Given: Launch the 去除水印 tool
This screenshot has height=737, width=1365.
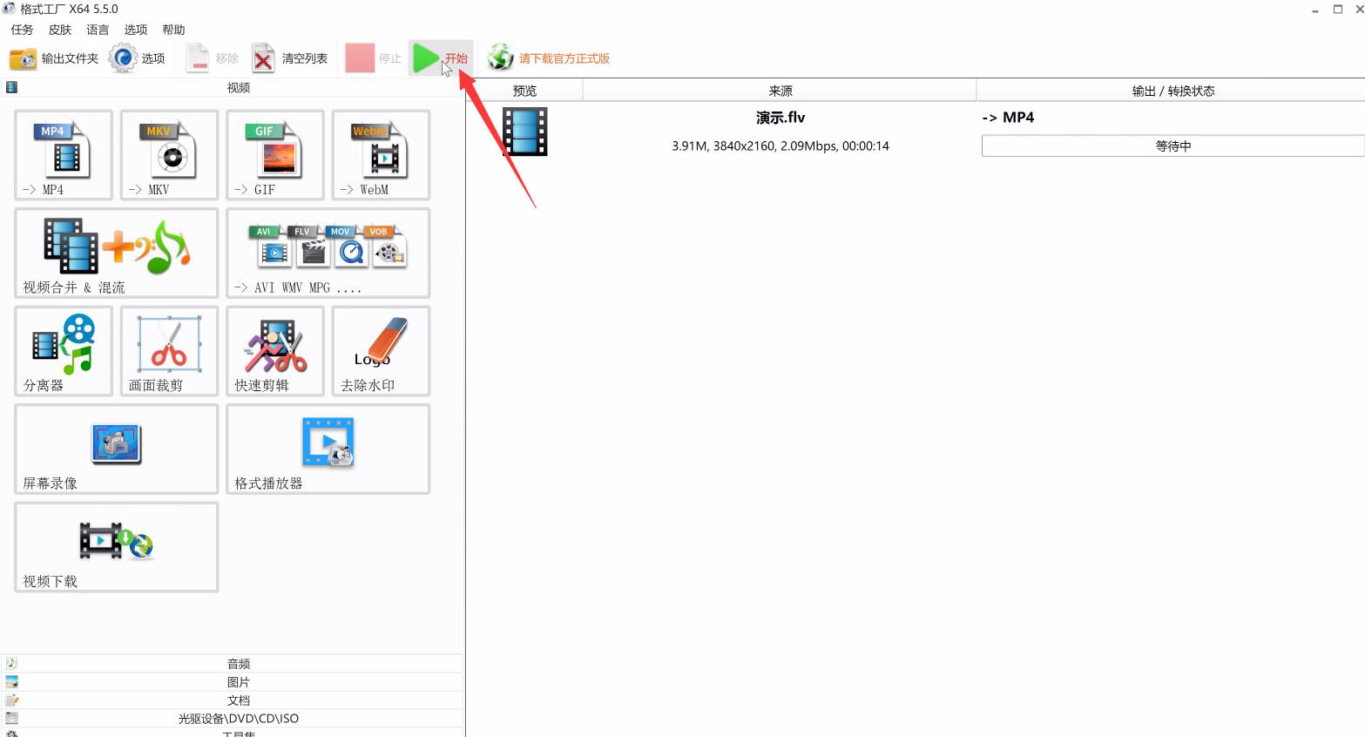Looking at the screenshot, I should [x=381, y=351].
